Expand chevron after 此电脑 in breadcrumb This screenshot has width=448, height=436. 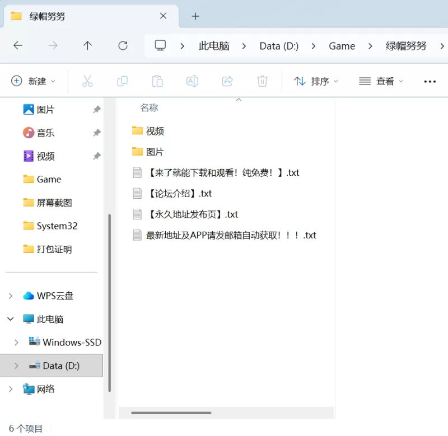[244, 46]
